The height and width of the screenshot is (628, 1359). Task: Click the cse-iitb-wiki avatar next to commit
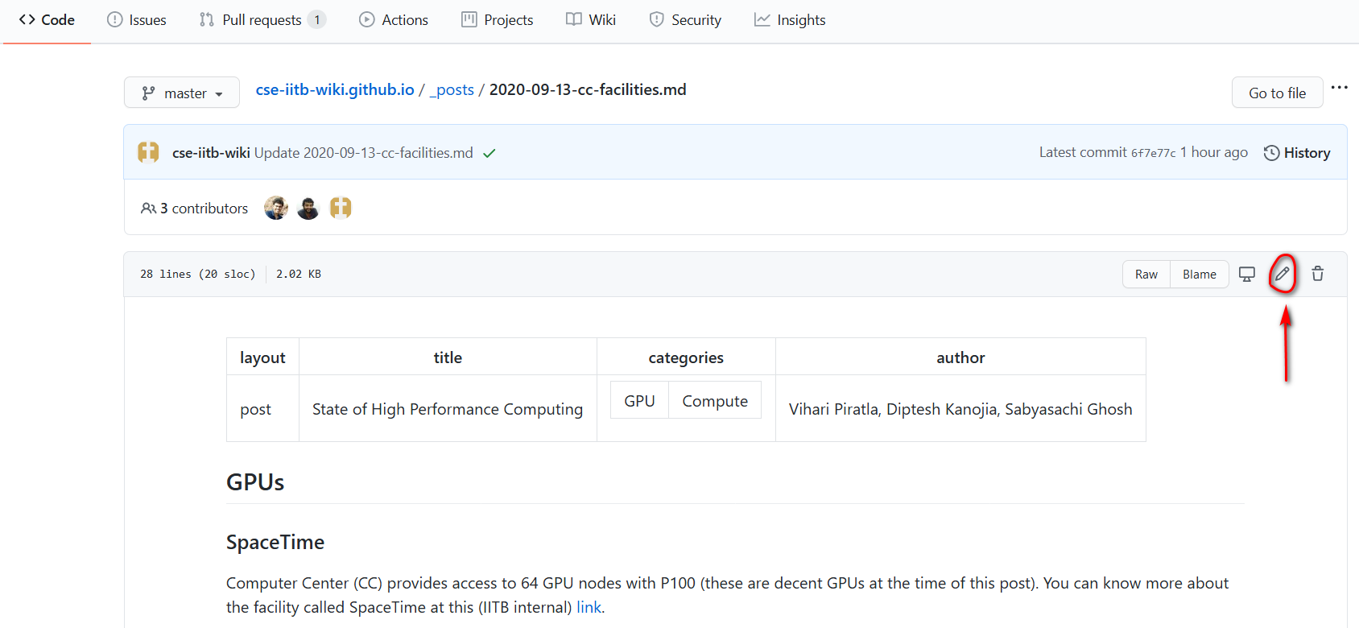pos(148,152)
